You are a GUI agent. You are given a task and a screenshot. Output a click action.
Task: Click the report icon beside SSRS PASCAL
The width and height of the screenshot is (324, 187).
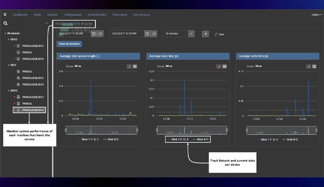18,104
